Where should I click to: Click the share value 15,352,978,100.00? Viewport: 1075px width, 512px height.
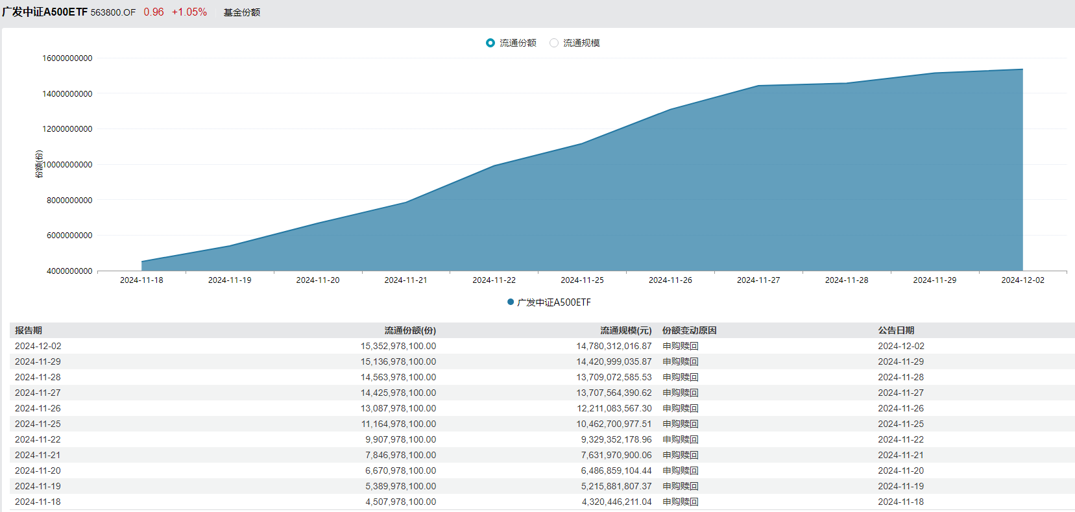[398, 346]
